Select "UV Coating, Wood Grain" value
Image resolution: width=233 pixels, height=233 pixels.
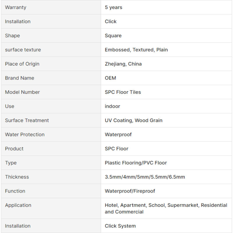pyautogui.click(x=133, y=120)
